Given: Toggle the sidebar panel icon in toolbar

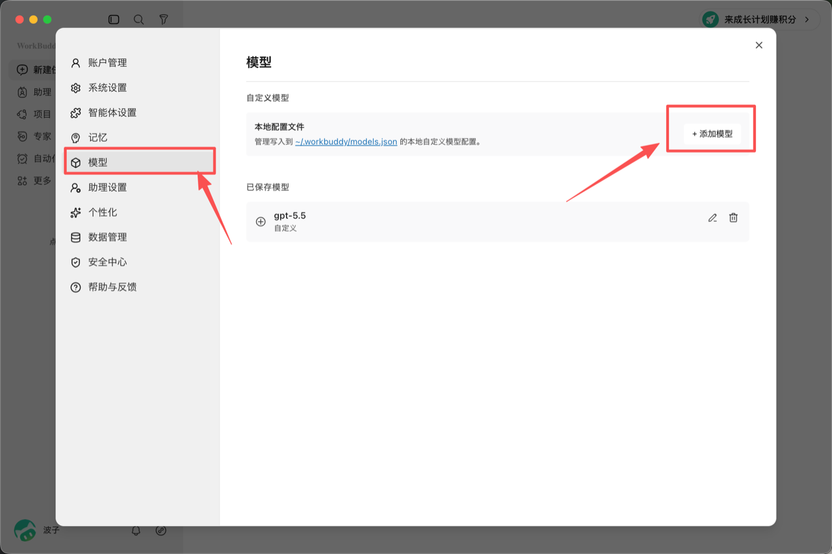Looking at the screenshot, I should point(114,19).
